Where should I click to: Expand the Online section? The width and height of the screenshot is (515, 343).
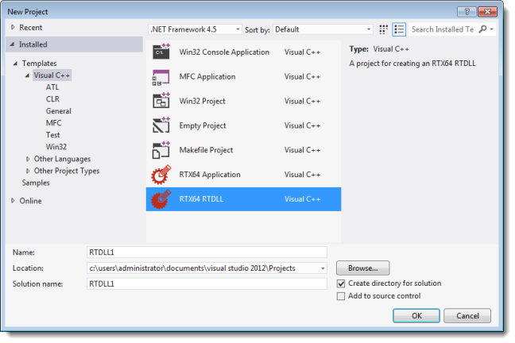pyautogui.click(x=13, y=201)
